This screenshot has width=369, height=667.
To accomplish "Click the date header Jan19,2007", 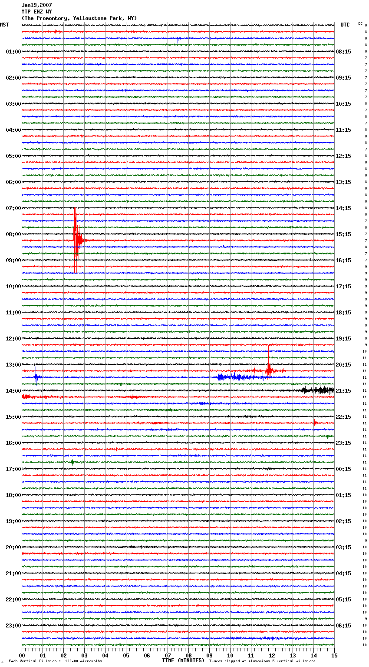I will click(36, 5).
